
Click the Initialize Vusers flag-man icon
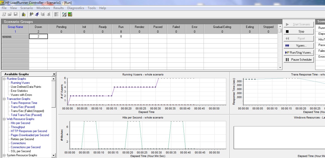tap(31, 14)
